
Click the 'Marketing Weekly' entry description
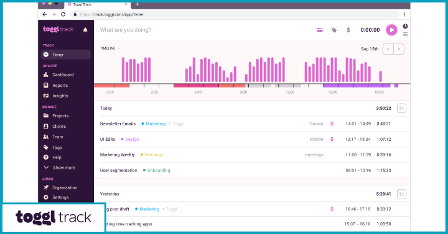[117, 155]
